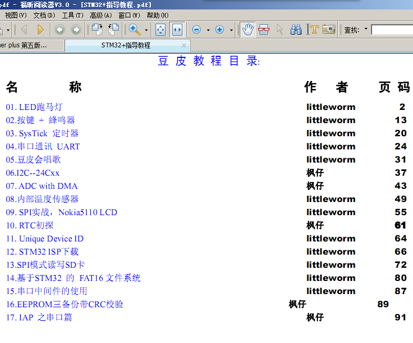
Task: Open link 16.EEPROM三备份带CRC校验
Action: click(65, 304)
